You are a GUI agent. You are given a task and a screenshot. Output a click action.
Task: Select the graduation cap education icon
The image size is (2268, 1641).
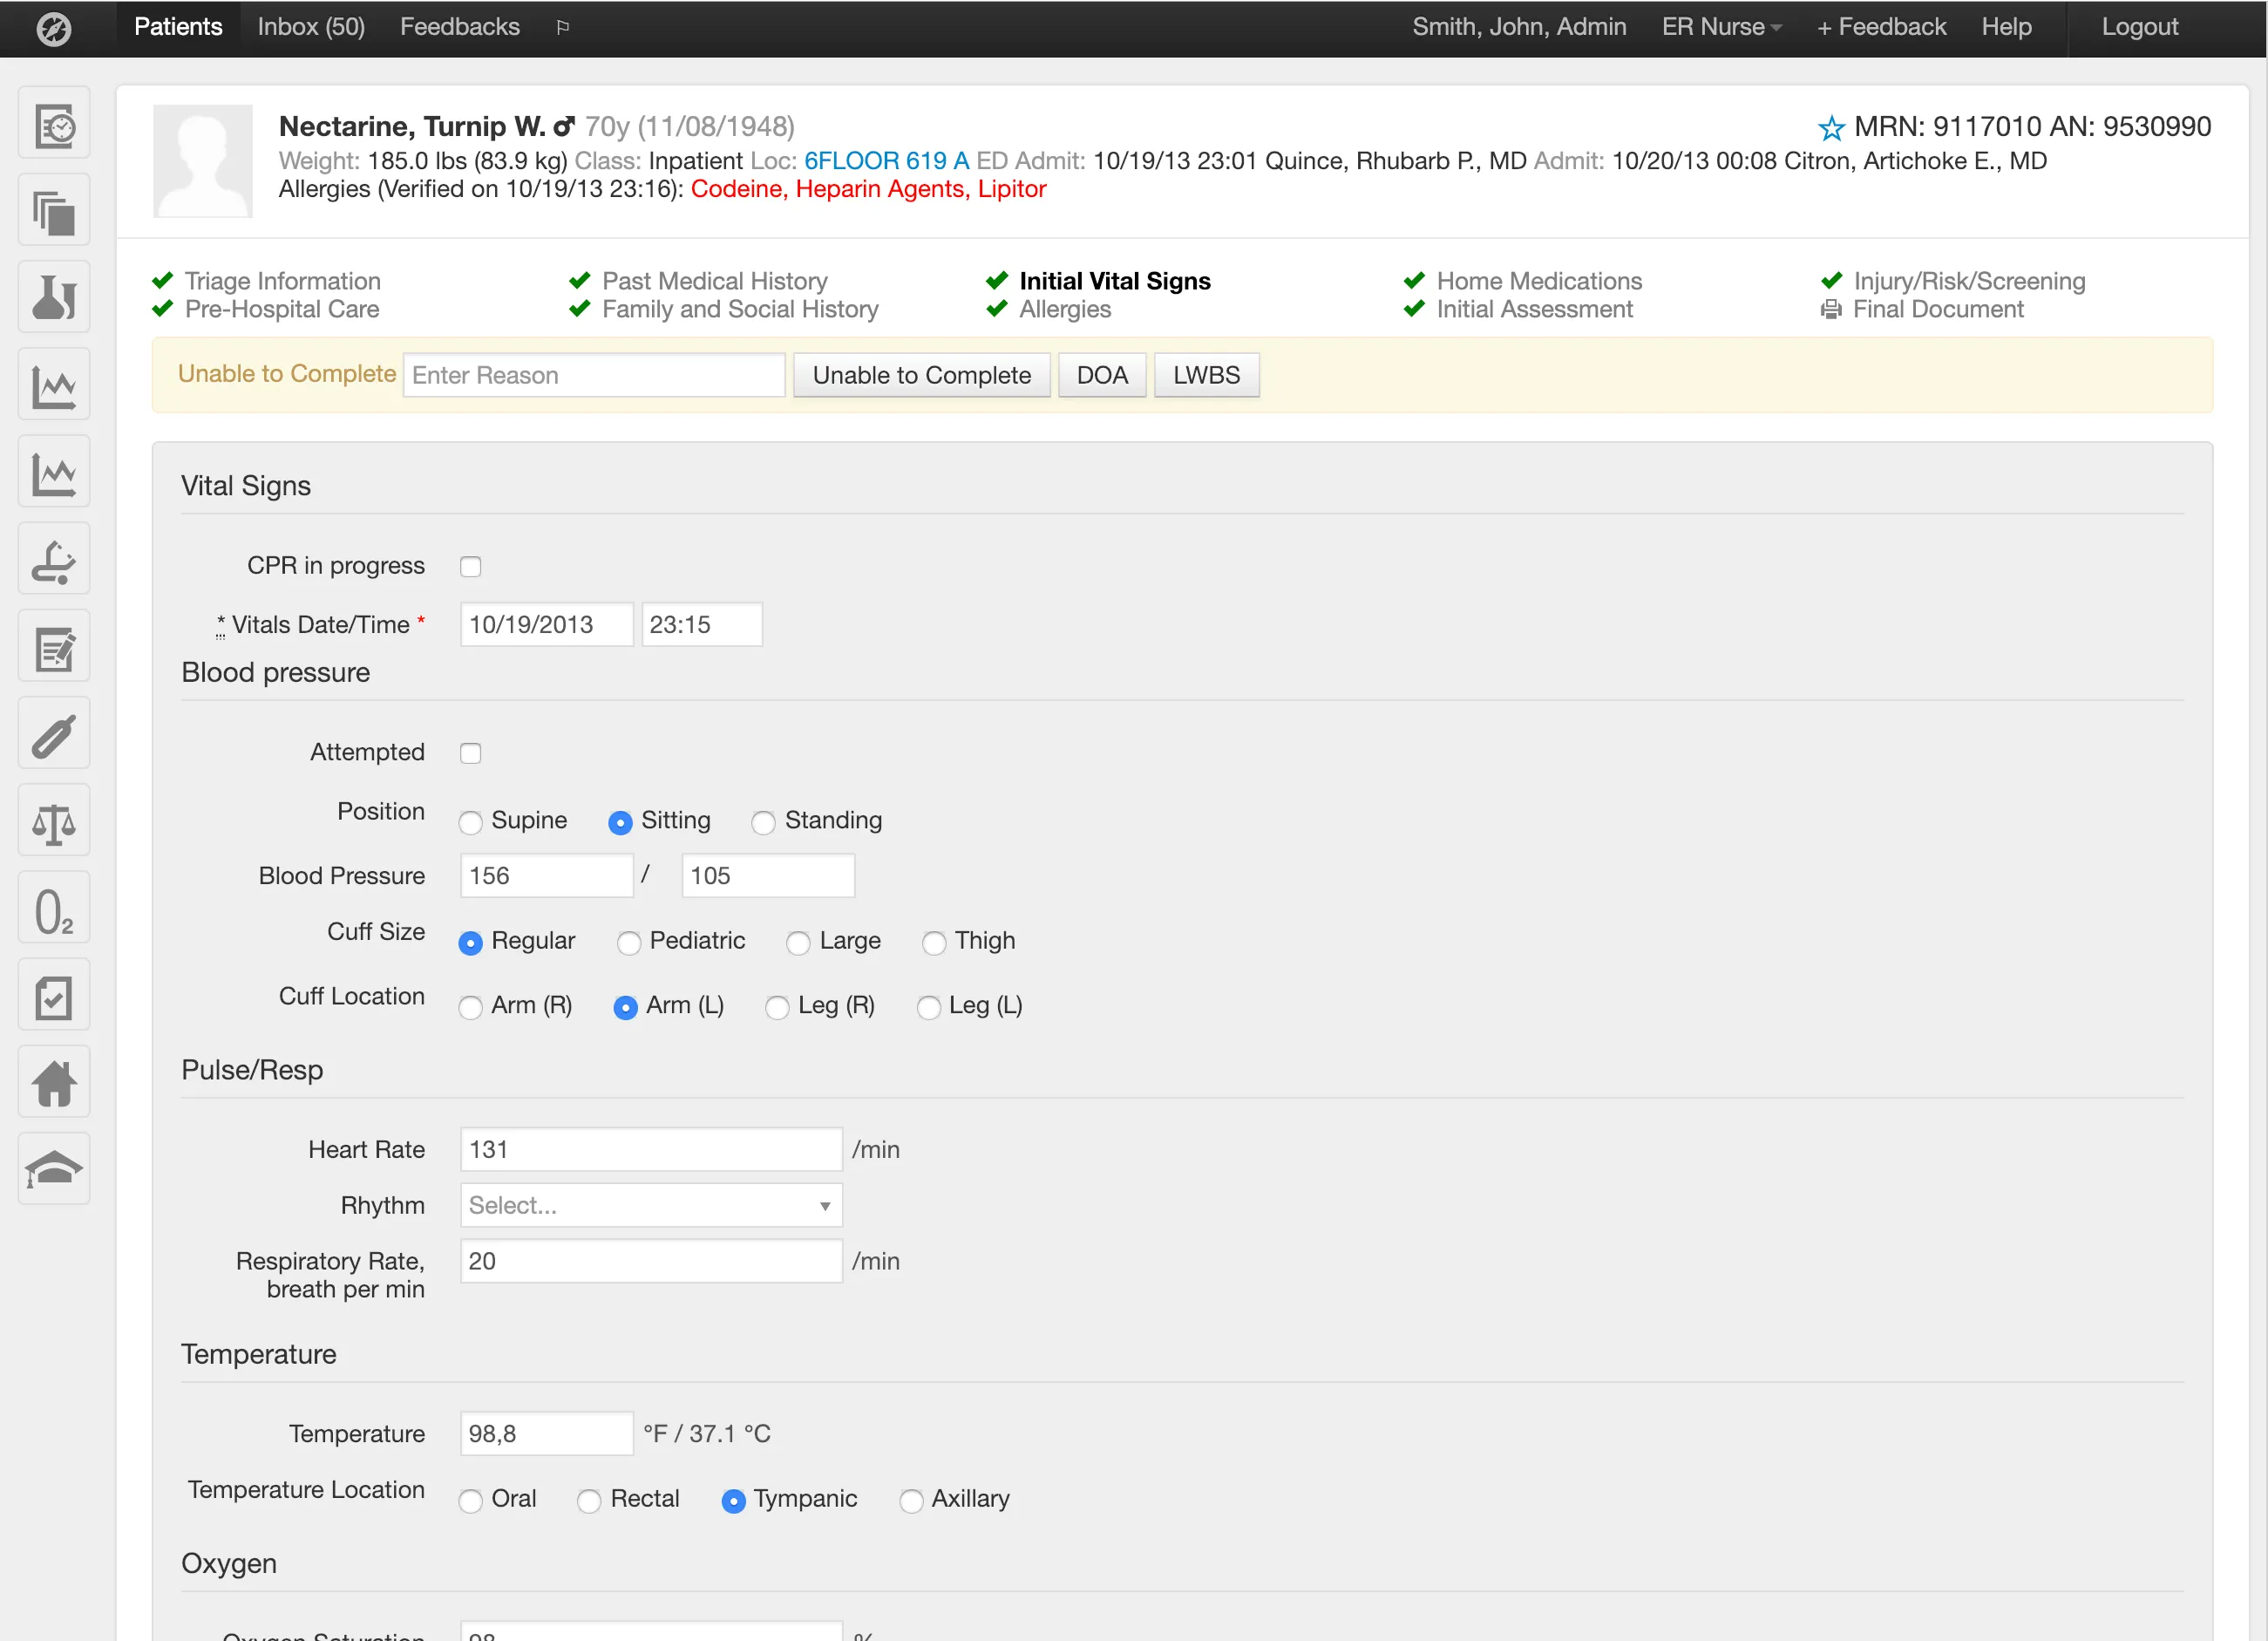(54, 1168)
